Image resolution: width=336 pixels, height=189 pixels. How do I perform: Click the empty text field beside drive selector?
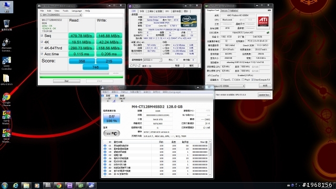click(103, 15)
